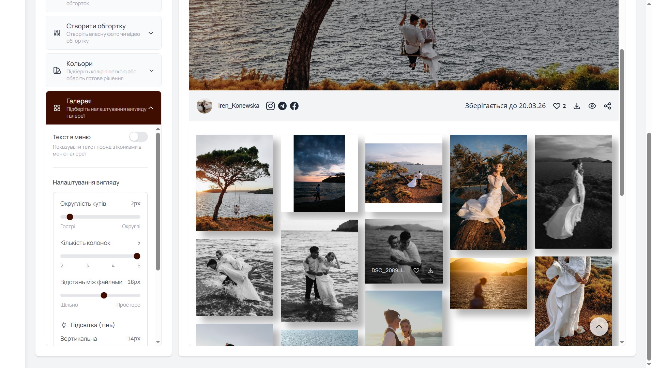Screen dimensions: 652x368
Task: Open the Instagram profile icon
Action: click(x=270, y=106)
